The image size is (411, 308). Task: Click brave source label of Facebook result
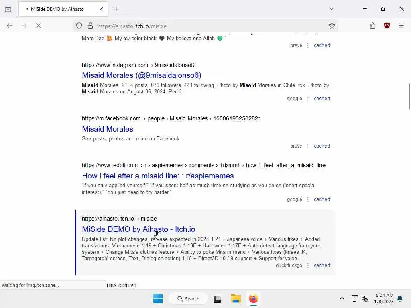click(x=296, y=146)
